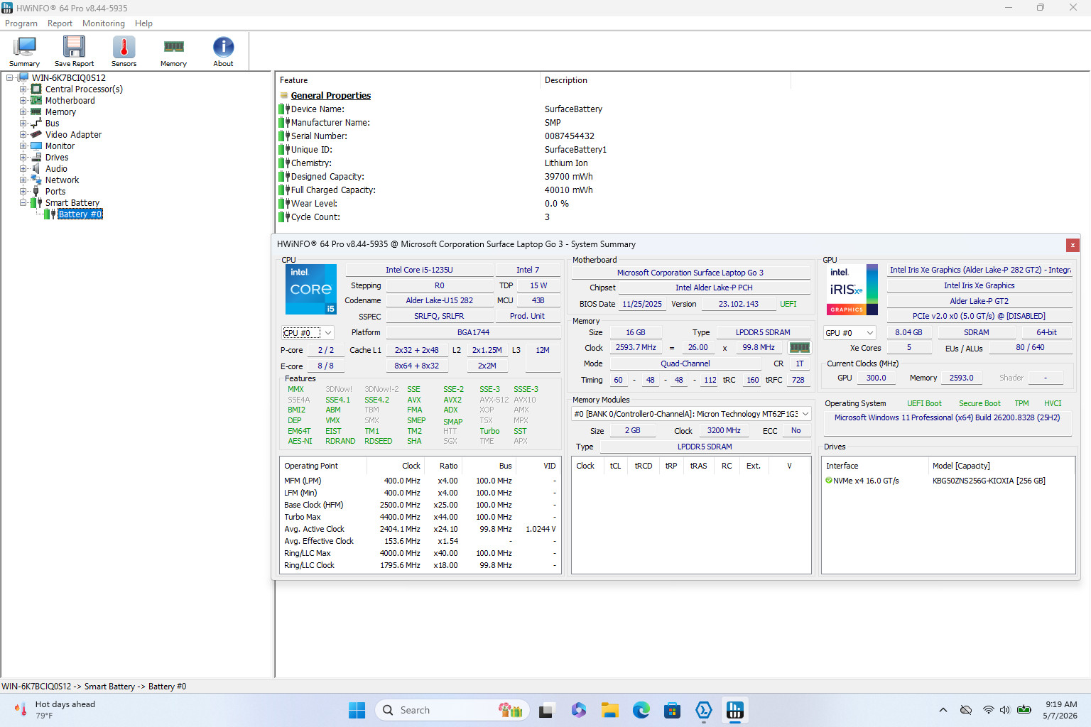
Task: Click Microsoft Corporation Surface Laptop Go 3 field
Action: [x=690, y=273]
